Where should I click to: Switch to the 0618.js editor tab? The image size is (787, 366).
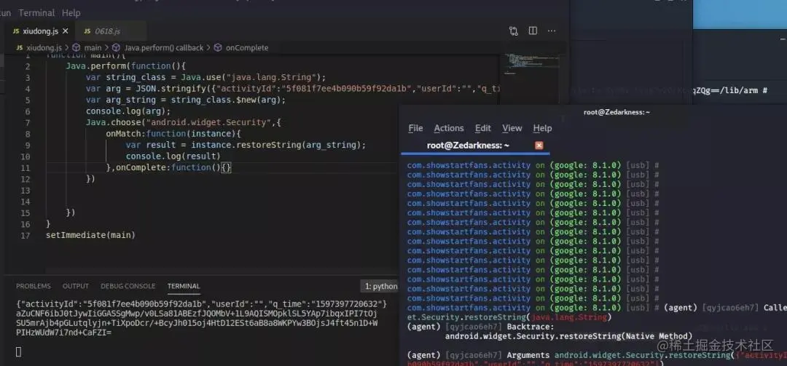click(x=109, y=31)
